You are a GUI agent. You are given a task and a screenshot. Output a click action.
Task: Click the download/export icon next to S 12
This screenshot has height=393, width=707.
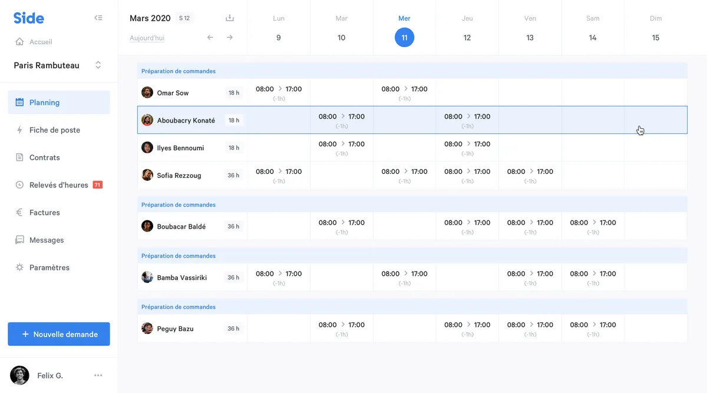(230, 18)
